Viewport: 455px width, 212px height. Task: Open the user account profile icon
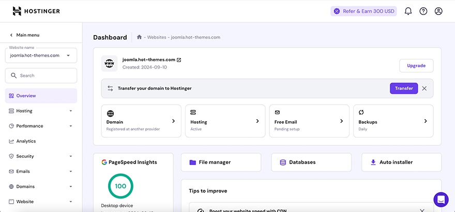pyautogui.click(x=438, y=11)
